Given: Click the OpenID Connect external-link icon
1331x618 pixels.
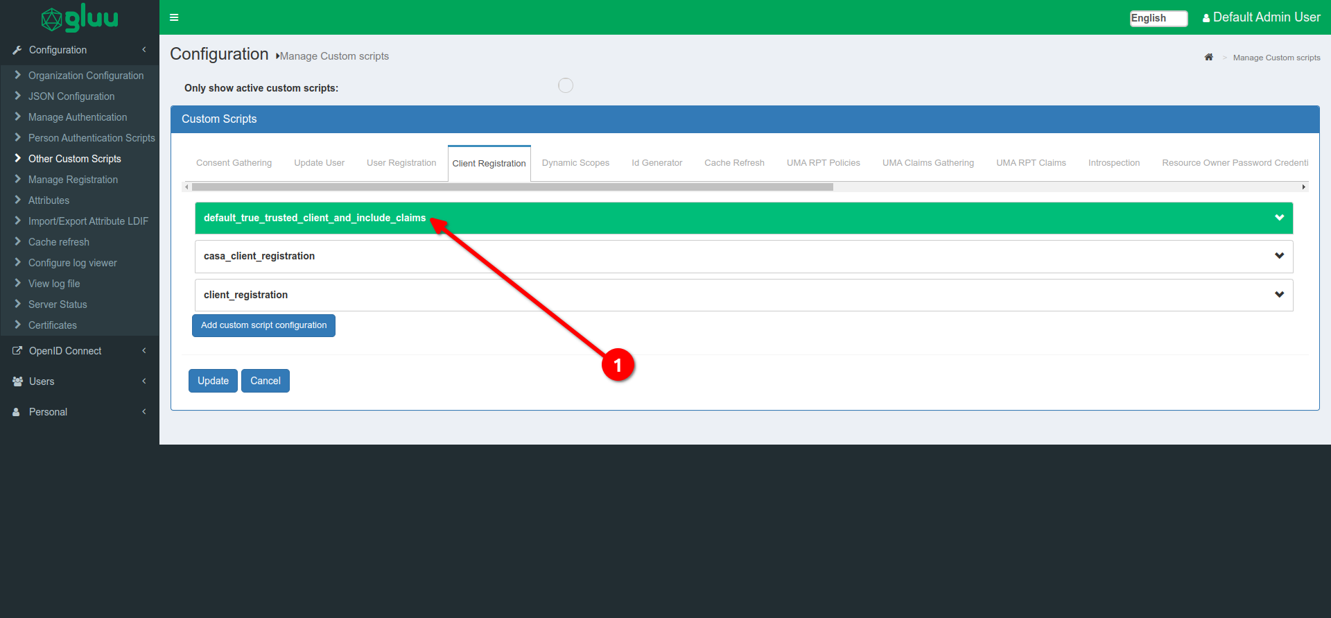Looking at the screenshot, I should 17,351.
